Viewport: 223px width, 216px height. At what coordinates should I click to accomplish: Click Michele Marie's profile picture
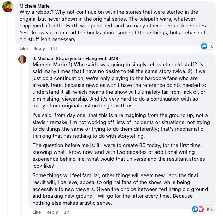click(8, 7)
